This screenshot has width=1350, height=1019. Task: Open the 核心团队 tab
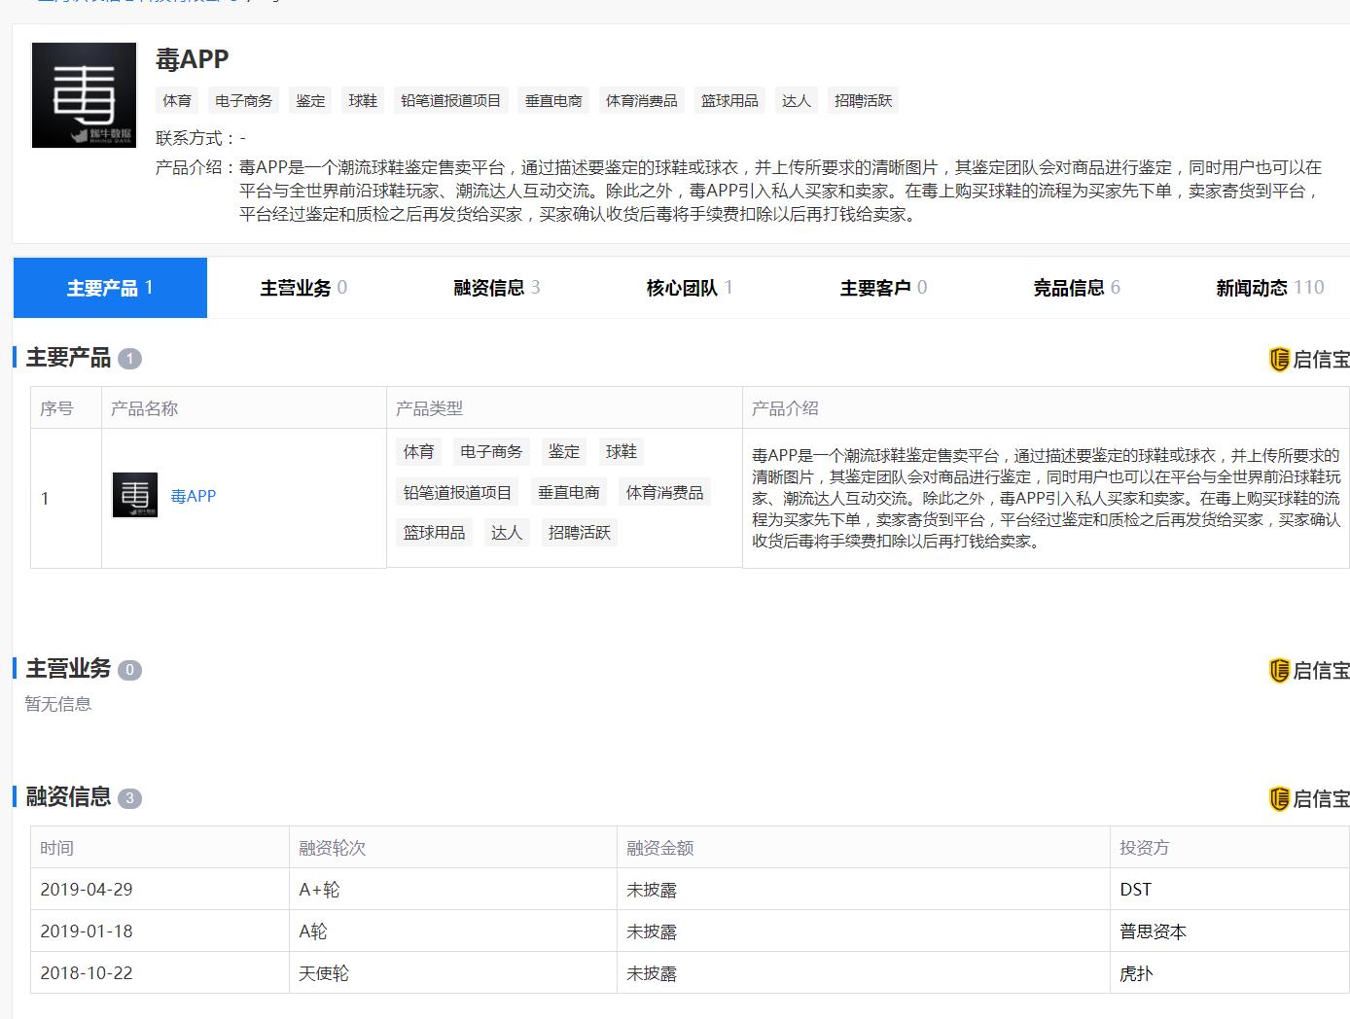coord(690,288)
